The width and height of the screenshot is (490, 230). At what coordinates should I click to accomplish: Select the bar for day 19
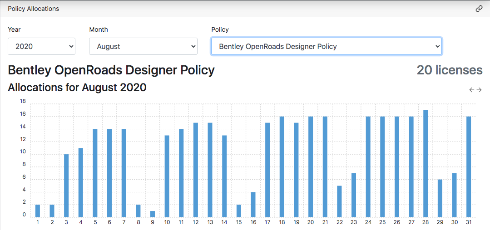tap(297, 170)
